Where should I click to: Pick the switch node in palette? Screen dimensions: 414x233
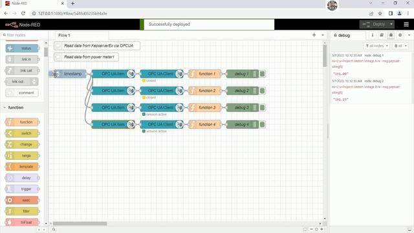click(22, 133)
